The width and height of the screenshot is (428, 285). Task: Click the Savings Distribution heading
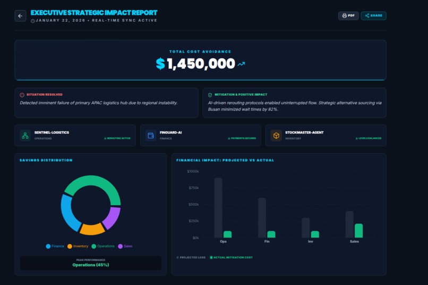tap(46, 160)
